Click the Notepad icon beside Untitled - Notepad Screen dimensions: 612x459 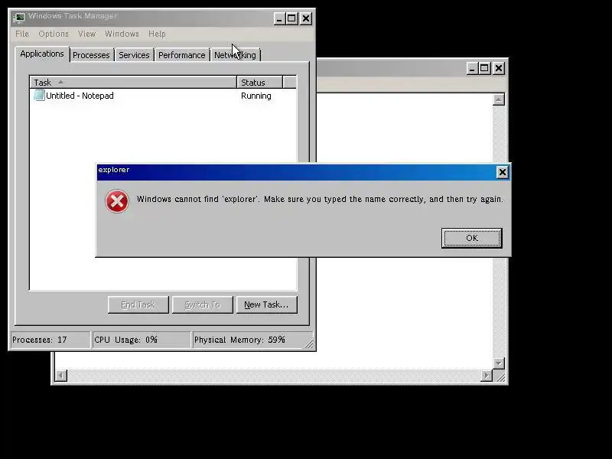39,95
